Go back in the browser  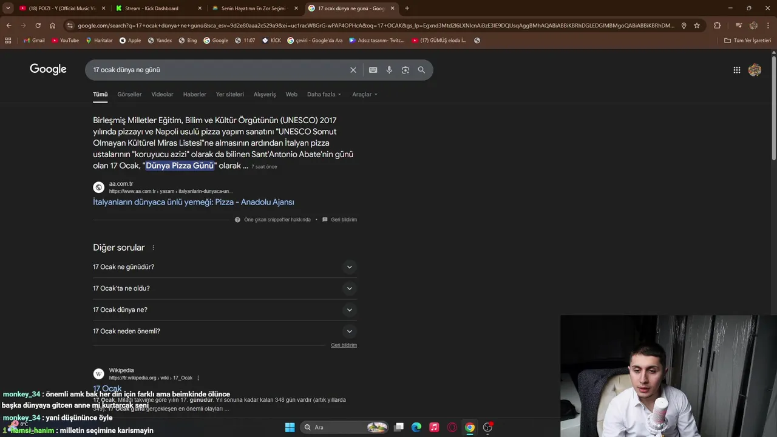point(8,25)
